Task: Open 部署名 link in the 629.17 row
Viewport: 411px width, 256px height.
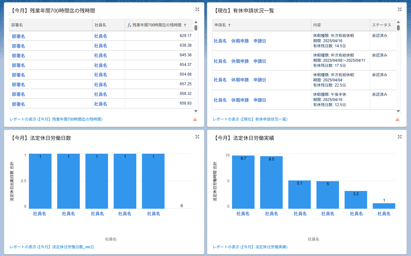Action: click(x=18, y=36)
